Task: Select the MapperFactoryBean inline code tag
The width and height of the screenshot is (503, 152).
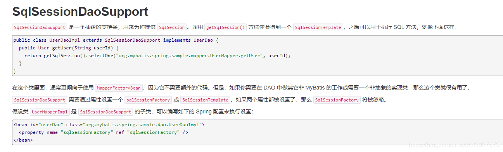Action: (x=119, y=88)
